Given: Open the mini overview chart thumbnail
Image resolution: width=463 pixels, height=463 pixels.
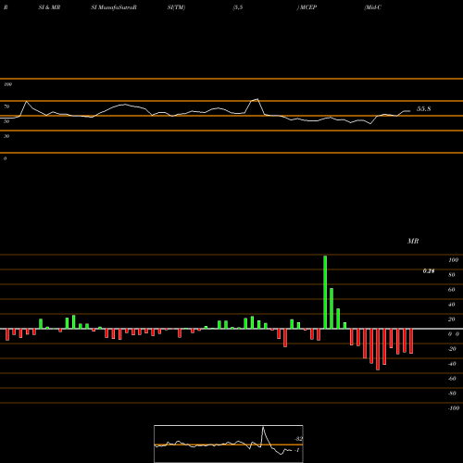Looking at the screenshot, I should (229, 444).
